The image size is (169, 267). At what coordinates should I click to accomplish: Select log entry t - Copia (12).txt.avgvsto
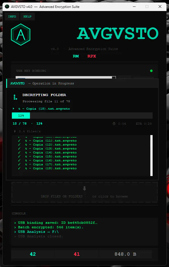[x=51, y=145]
